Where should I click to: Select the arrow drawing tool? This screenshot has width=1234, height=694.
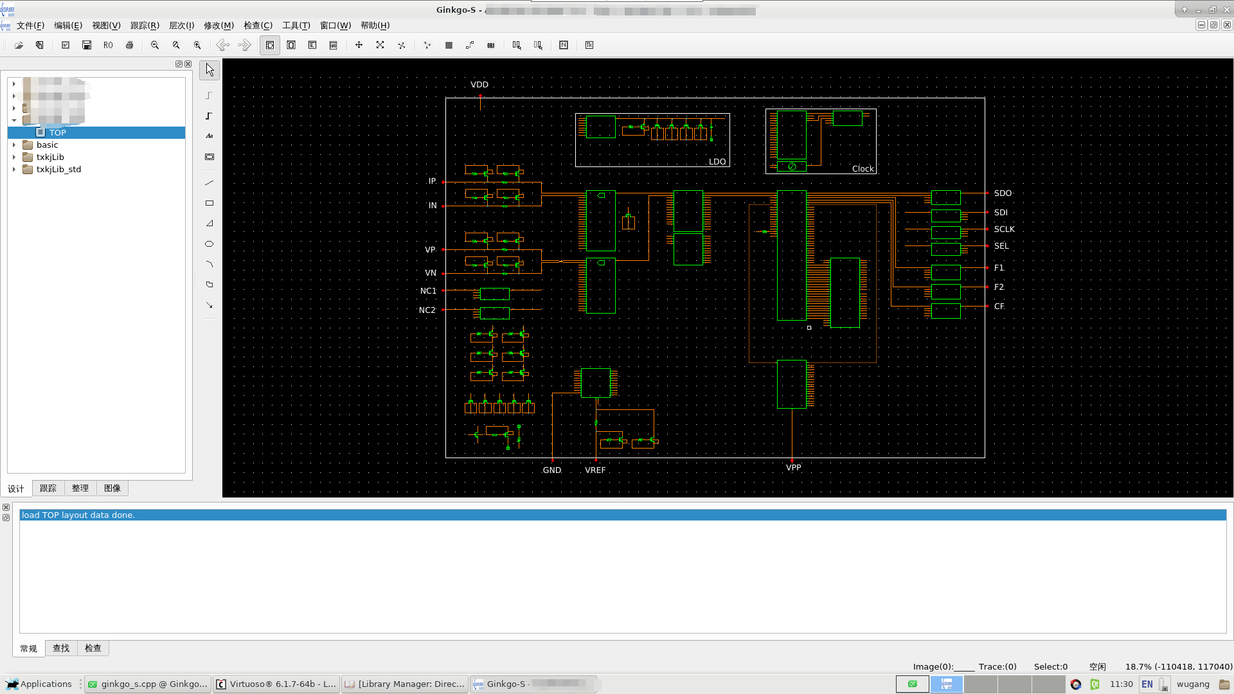(209, 305)
